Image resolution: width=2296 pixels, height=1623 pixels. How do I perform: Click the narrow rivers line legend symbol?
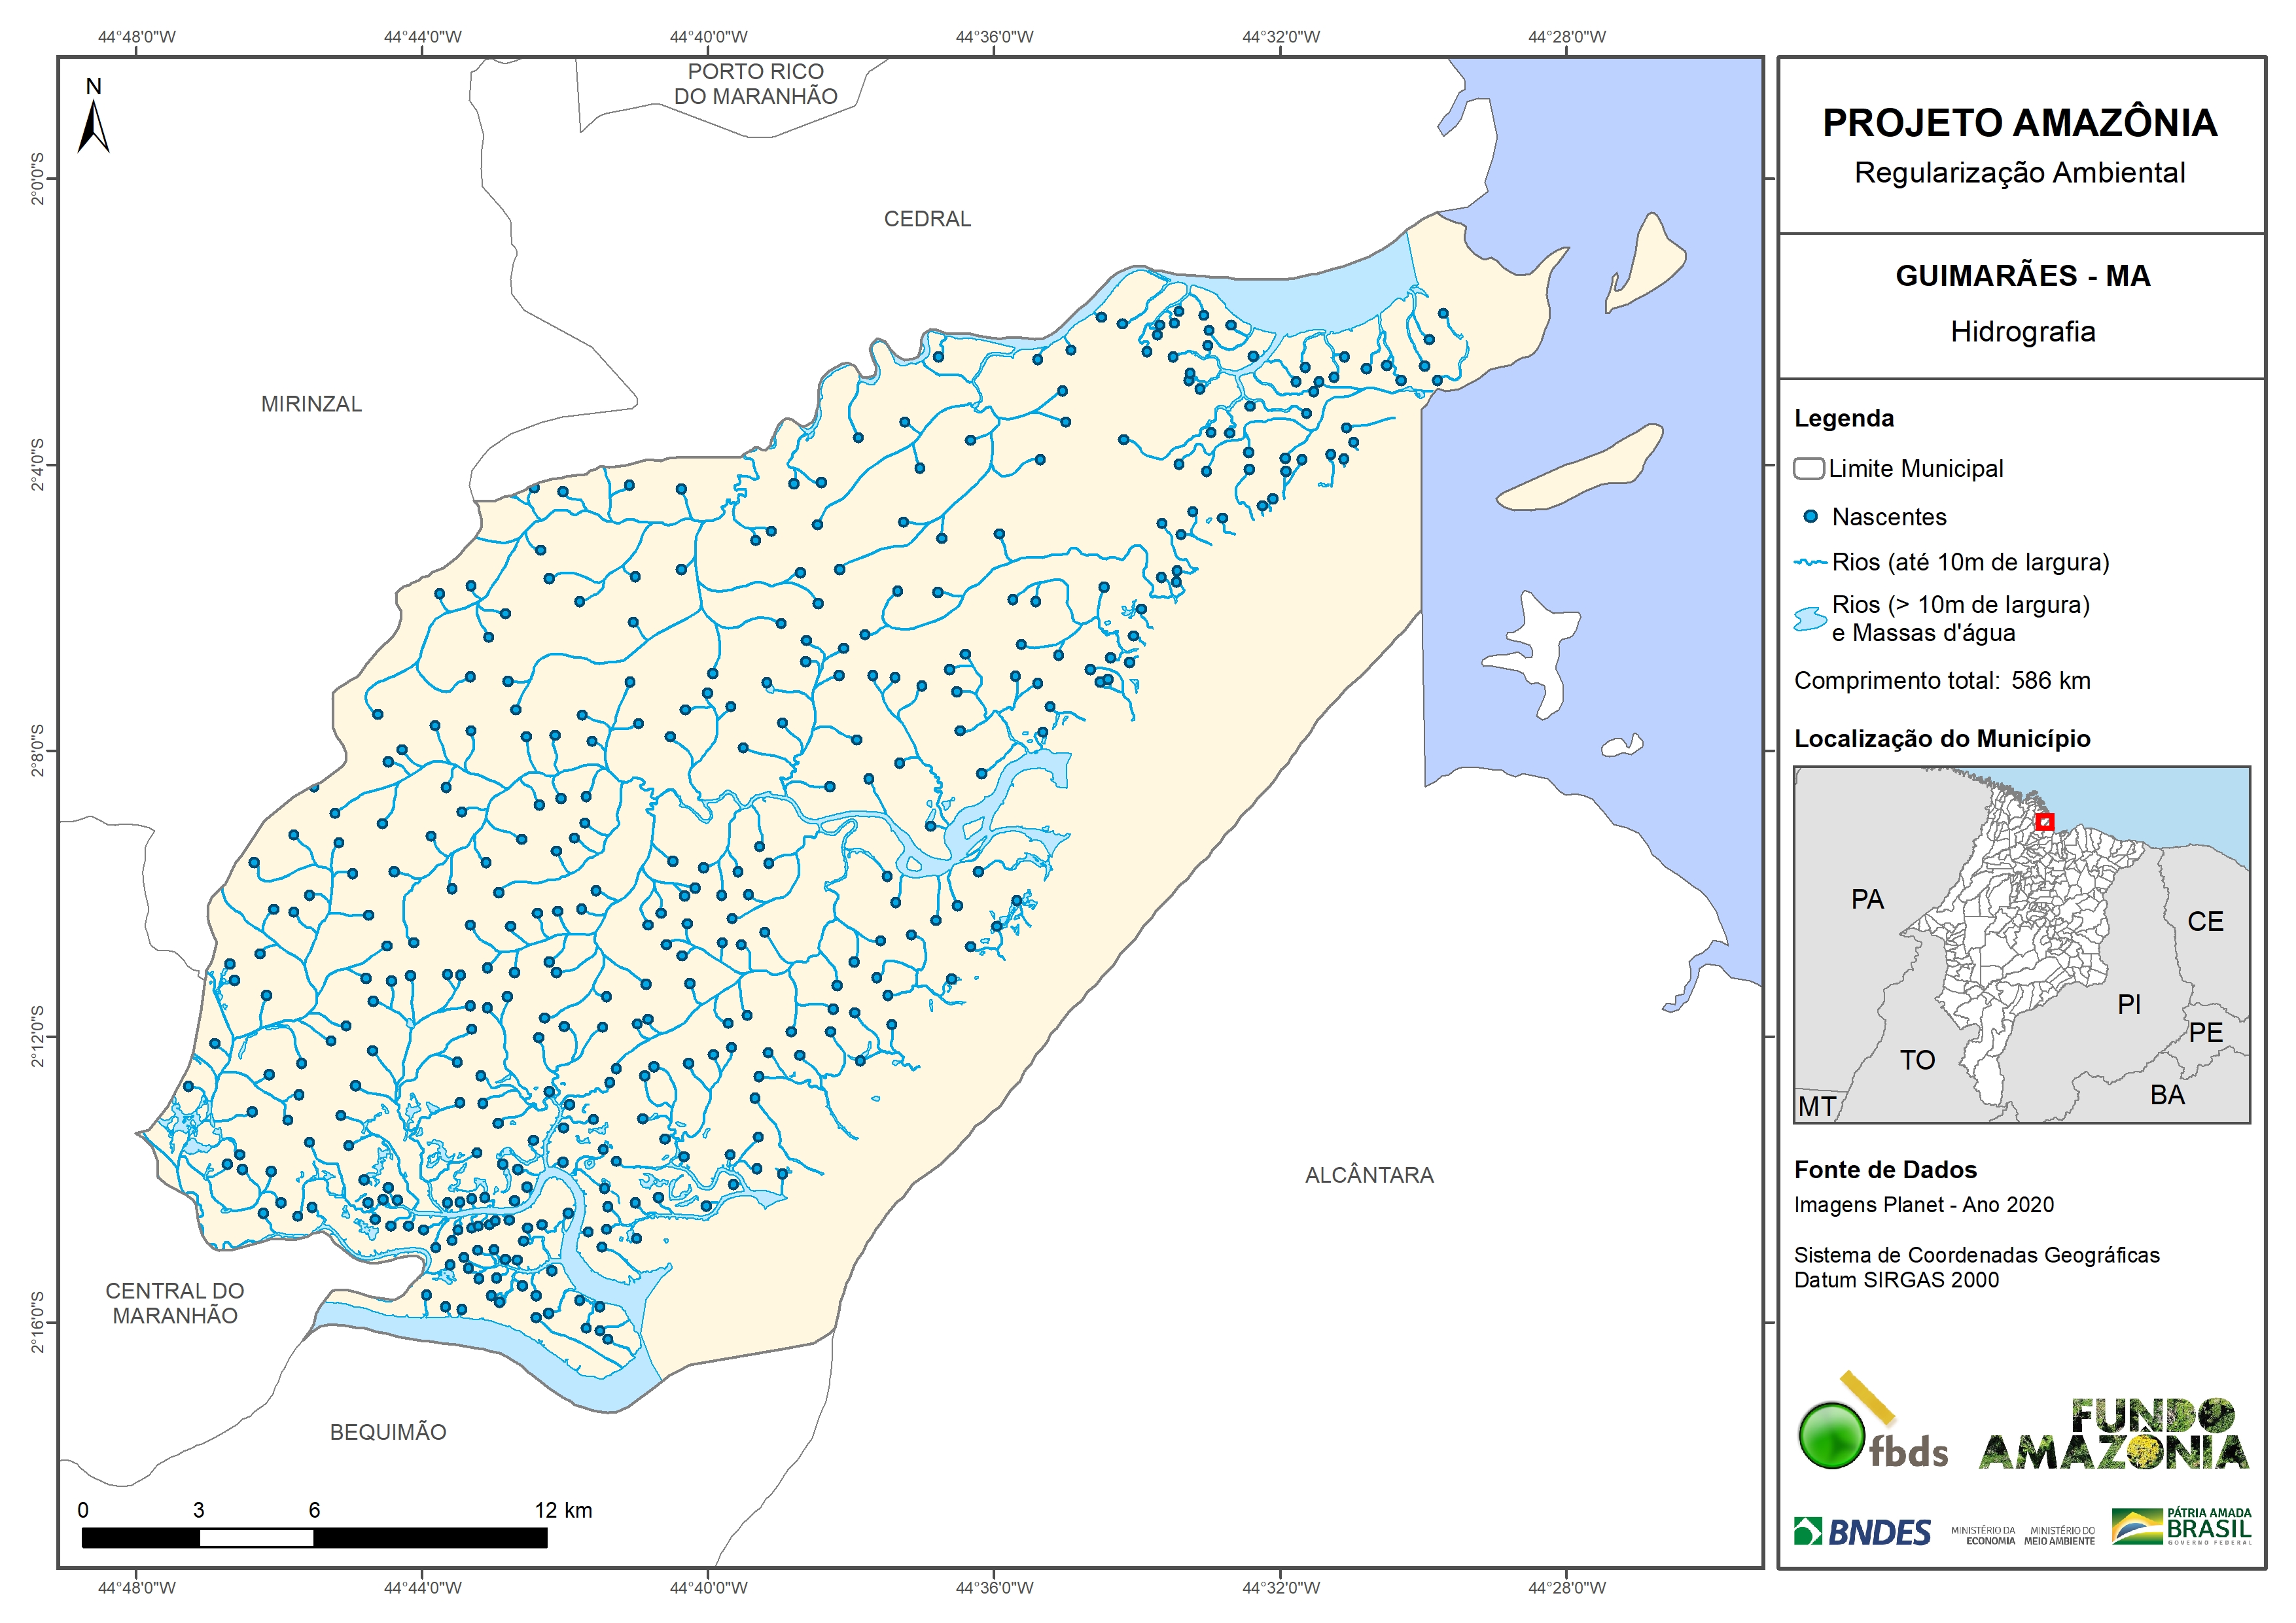point(1810,563)
